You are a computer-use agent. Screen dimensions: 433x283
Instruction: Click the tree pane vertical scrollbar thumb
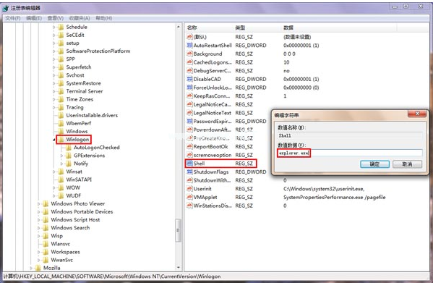(x=179, y=230)
